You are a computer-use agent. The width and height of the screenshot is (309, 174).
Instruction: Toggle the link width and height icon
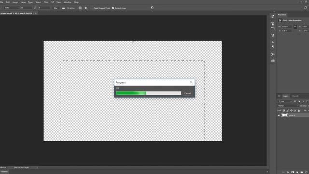[x=295, y=27]
